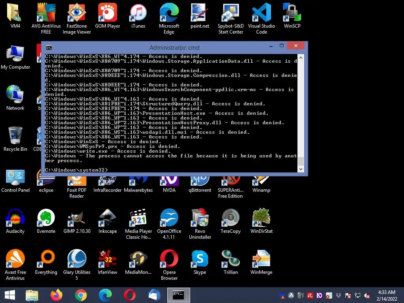Select Skype desktop shortcut
This screenshot has height=303, width=404.
[200, 262]
